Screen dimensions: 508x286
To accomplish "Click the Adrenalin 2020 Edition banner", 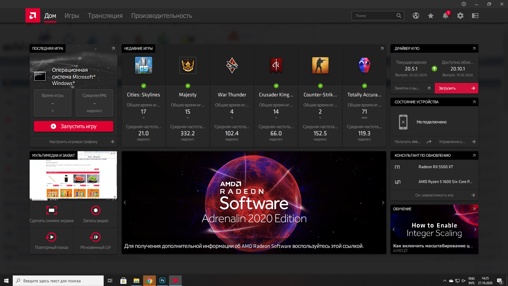I will point(254,203).
